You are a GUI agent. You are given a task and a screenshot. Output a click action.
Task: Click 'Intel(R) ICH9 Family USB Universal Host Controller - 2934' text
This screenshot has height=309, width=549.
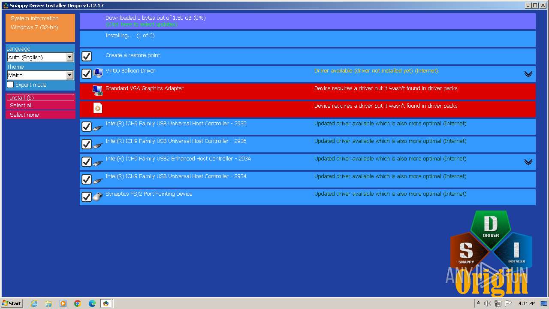pyautogui.click(x=176, y=176)
